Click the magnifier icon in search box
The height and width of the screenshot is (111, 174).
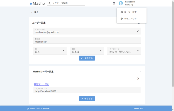(x=50, y=3)
